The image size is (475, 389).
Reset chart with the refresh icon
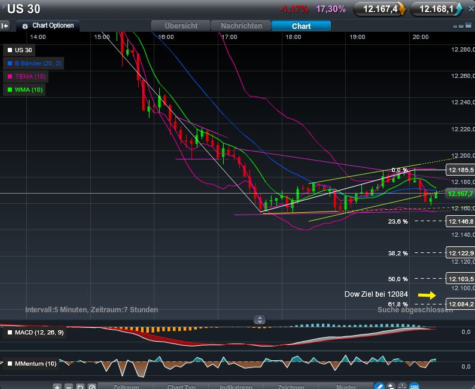[80, 386]
